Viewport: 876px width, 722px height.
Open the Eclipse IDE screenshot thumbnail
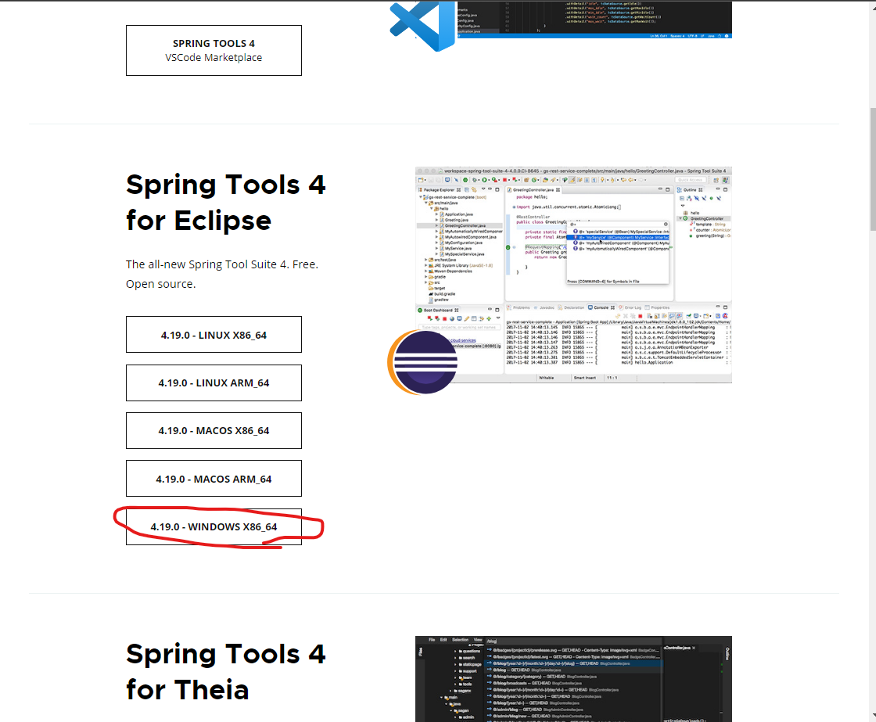pyautogui.click(x=574, y=275)
